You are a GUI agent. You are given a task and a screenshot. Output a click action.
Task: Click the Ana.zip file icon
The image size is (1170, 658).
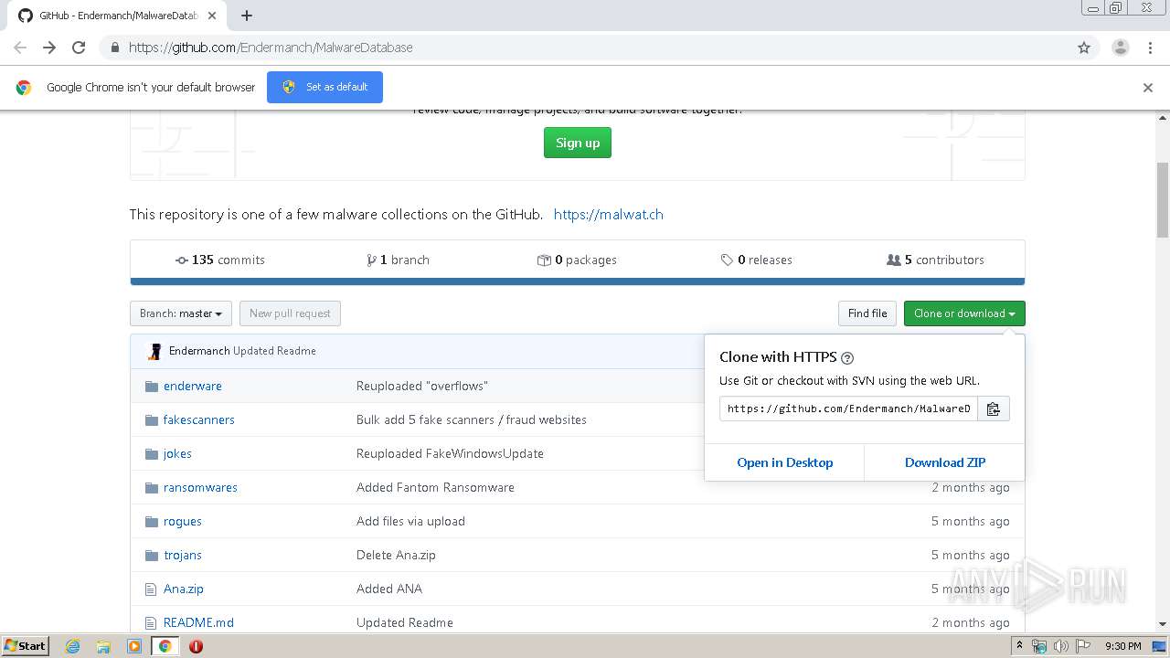151,589
